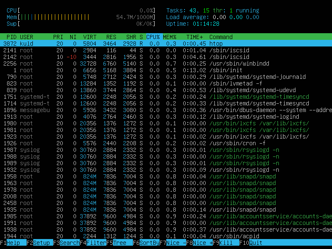Screen dimensions: 332x249
Task: Click the Command column header
Action: coord(221,37)
